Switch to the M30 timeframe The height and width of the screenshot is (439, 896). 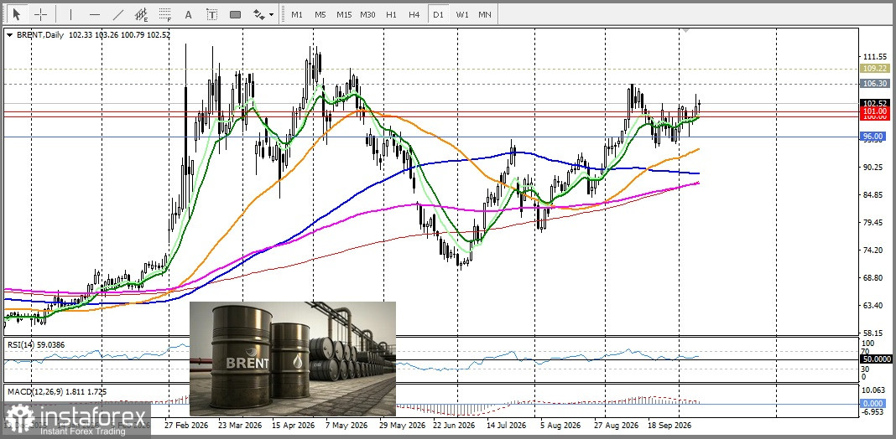tap(367, 14)
